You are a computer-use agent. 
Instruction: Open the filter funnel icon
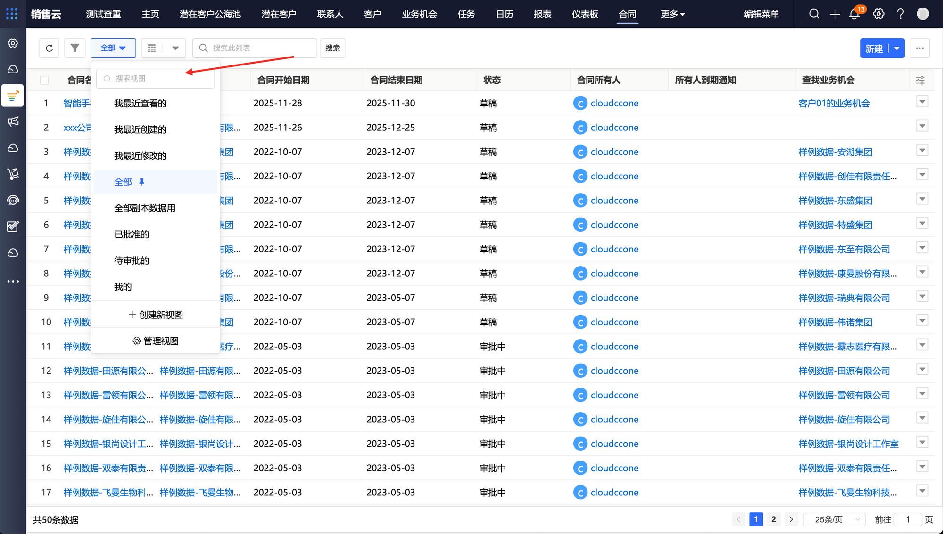74,48
